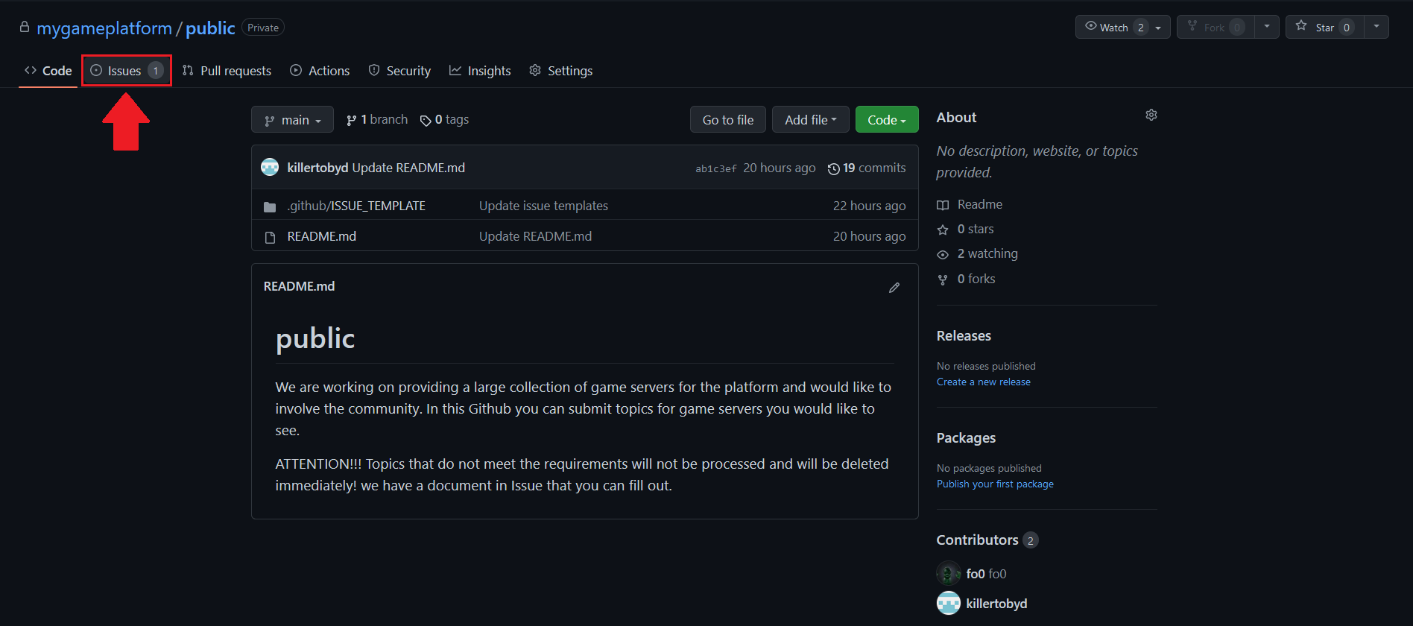Click the tag icon beside 0 tags

coord(426,121)
